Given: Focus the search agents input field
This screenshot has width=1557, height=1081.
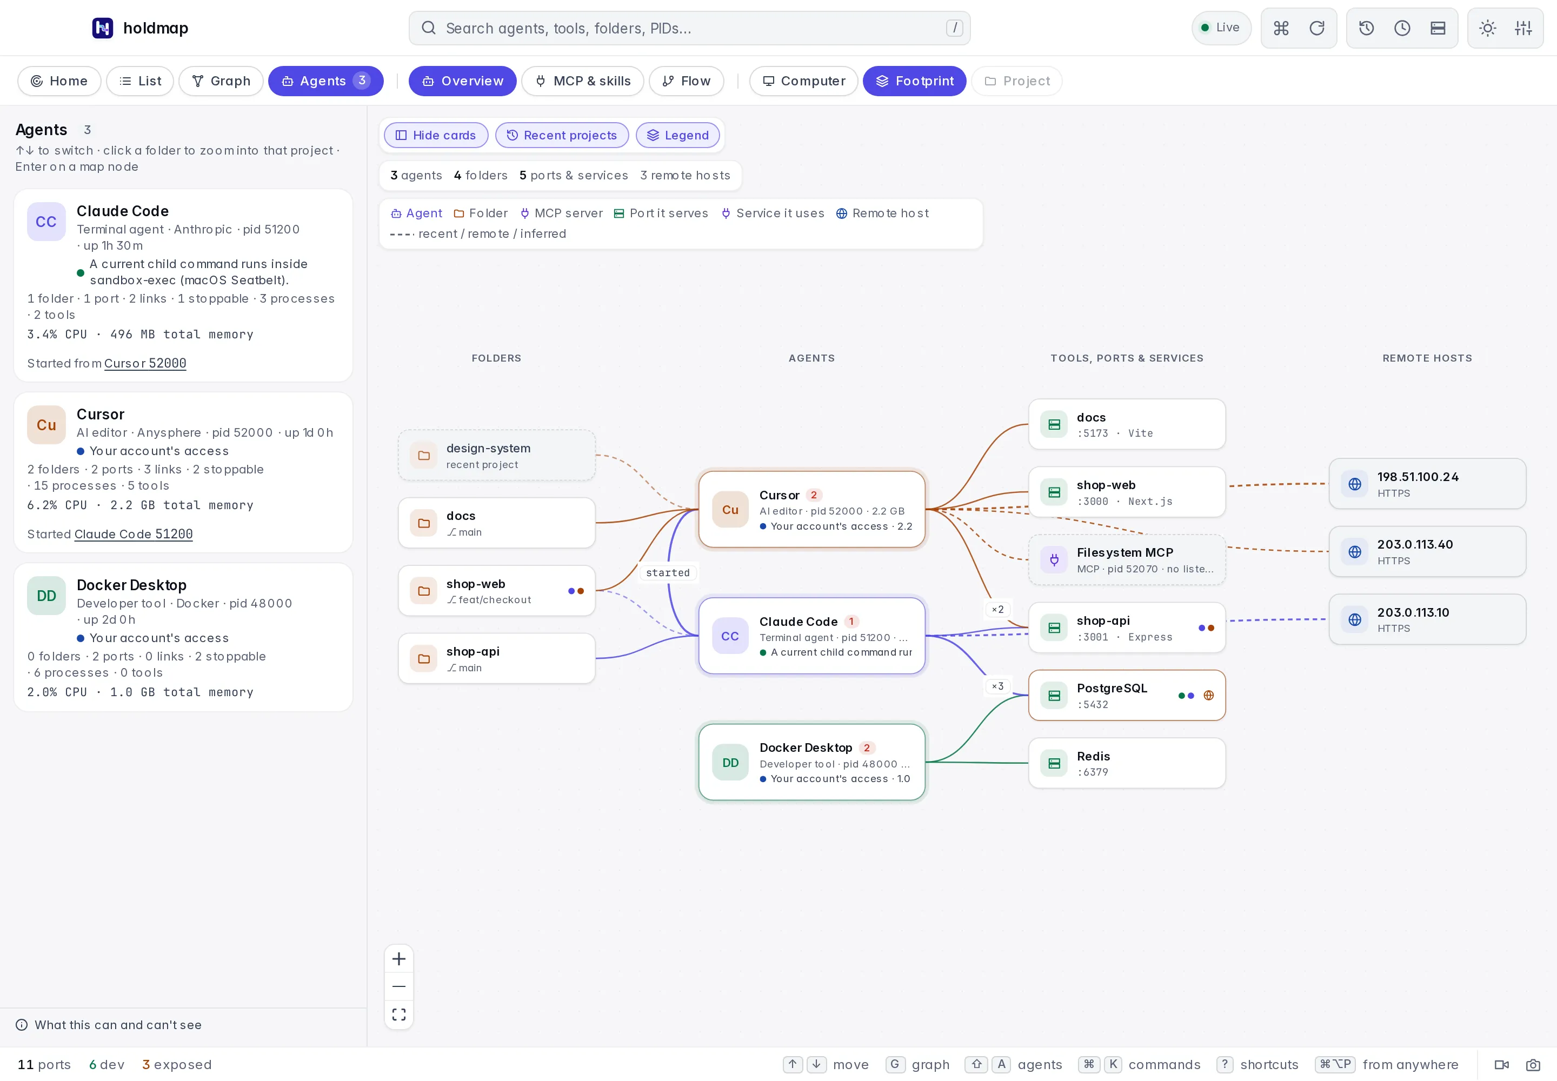Looking at the screenshot, I should 689,28.
